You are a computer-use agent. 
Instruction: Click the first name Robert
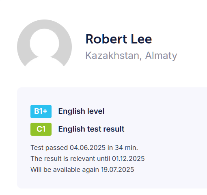(x=106, y=39)
